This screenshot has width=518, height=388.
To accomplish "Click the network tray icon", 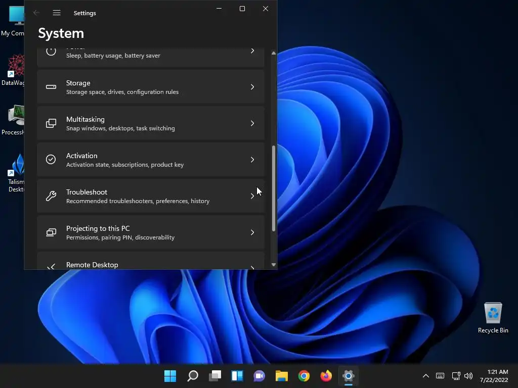I will click(456, 376).
